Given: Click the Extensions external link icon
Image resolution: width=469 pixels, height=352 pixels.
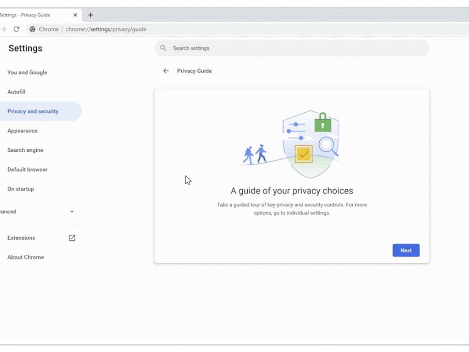Looking at the screenshot, I should point(72,238).
